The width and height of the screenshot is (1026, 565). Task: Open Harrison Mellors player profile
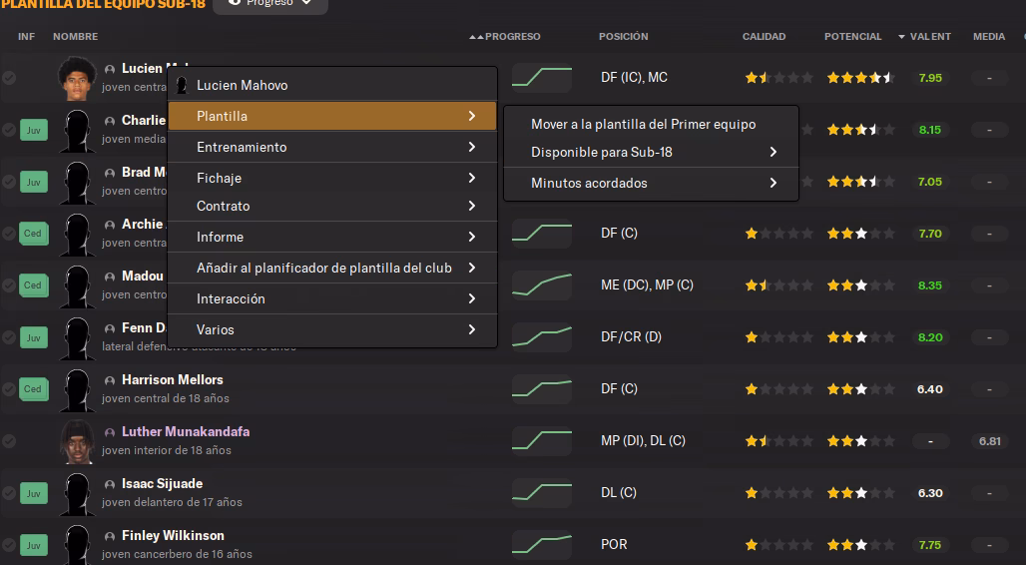click(x=172, y=379)
